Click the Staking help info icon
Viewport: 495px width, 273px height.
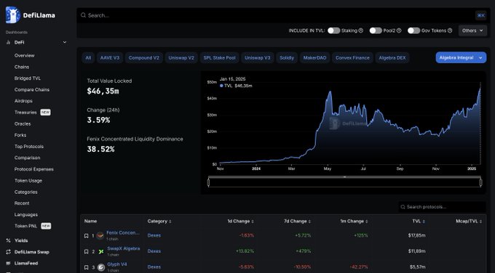361,30
